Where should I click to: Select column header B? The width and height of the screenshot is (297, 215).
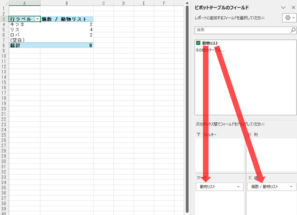67,3
